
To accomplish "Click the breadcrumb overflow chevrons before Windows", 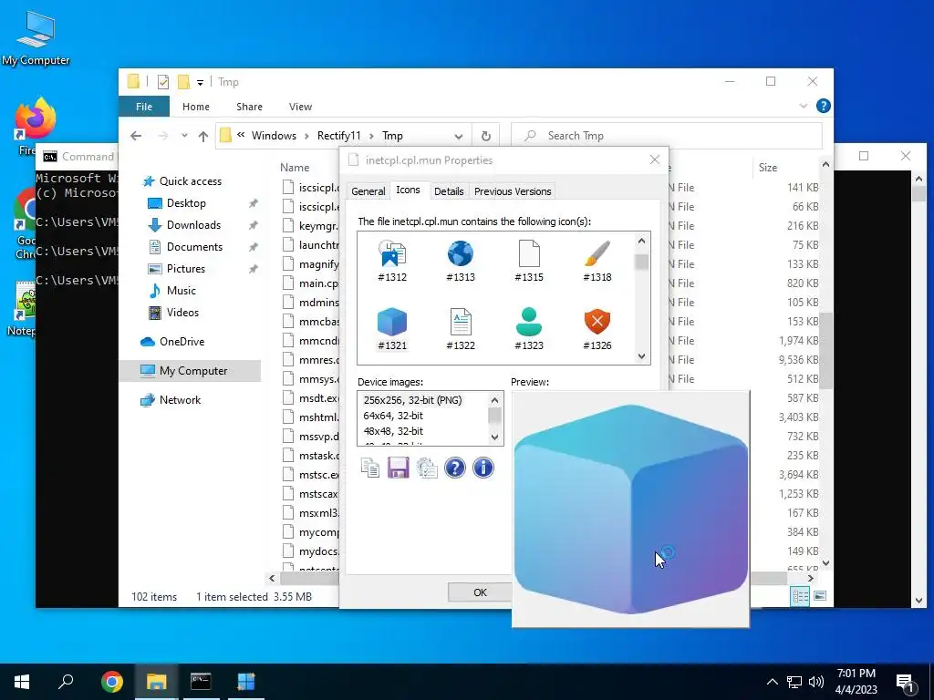I will tap(241, 135).
